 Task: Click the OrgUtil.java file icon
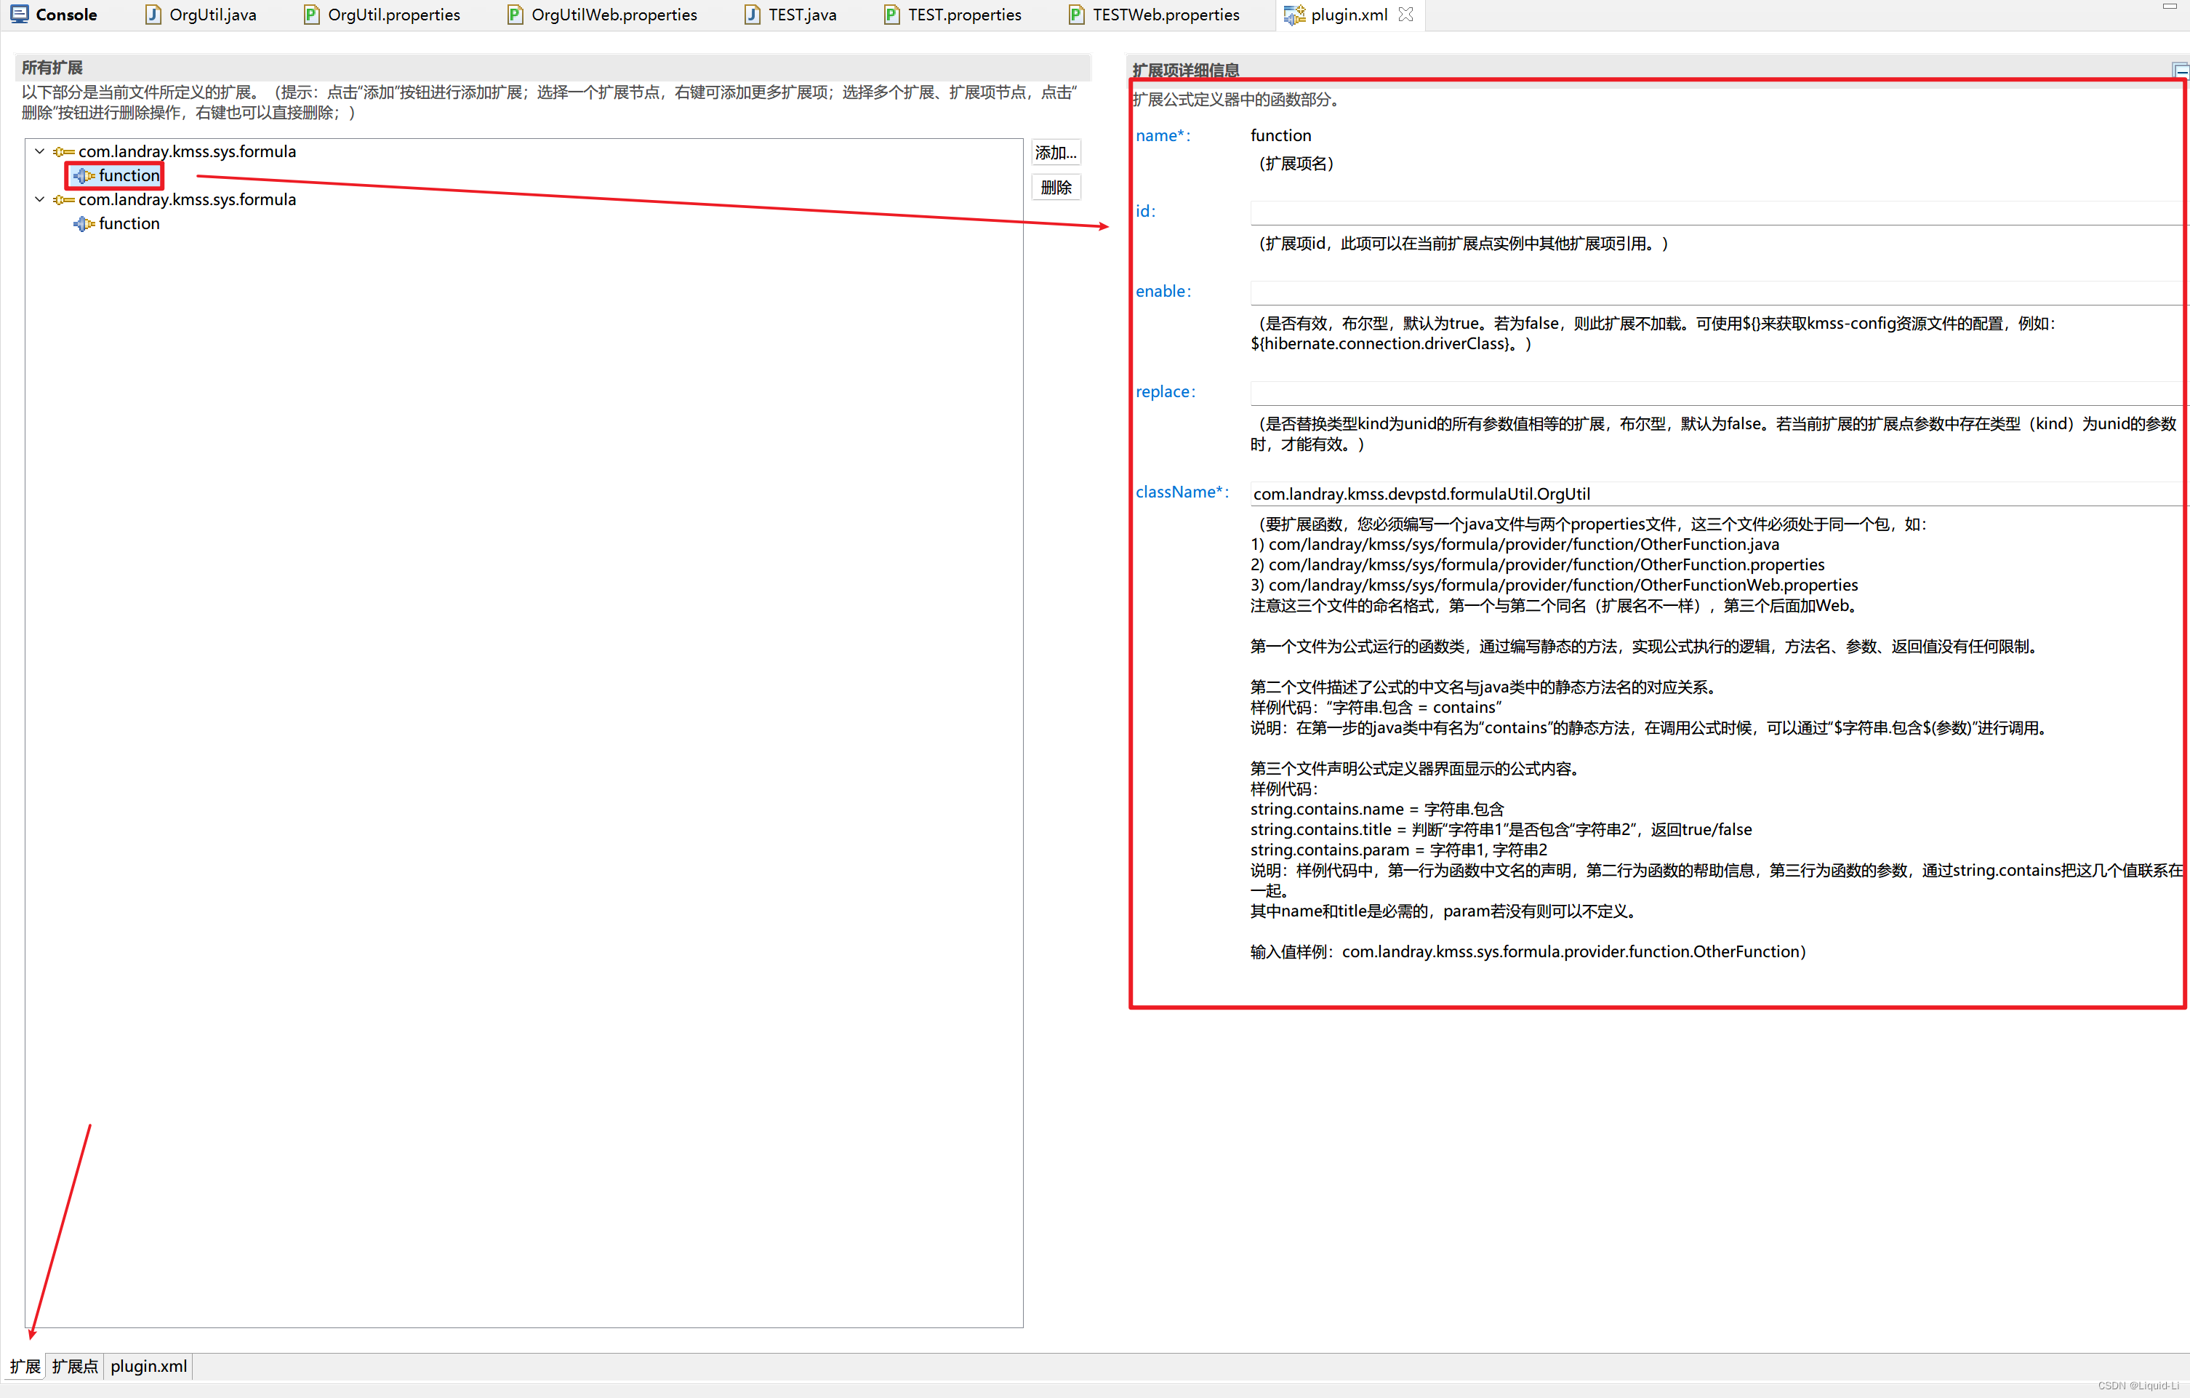coord(153,15)
